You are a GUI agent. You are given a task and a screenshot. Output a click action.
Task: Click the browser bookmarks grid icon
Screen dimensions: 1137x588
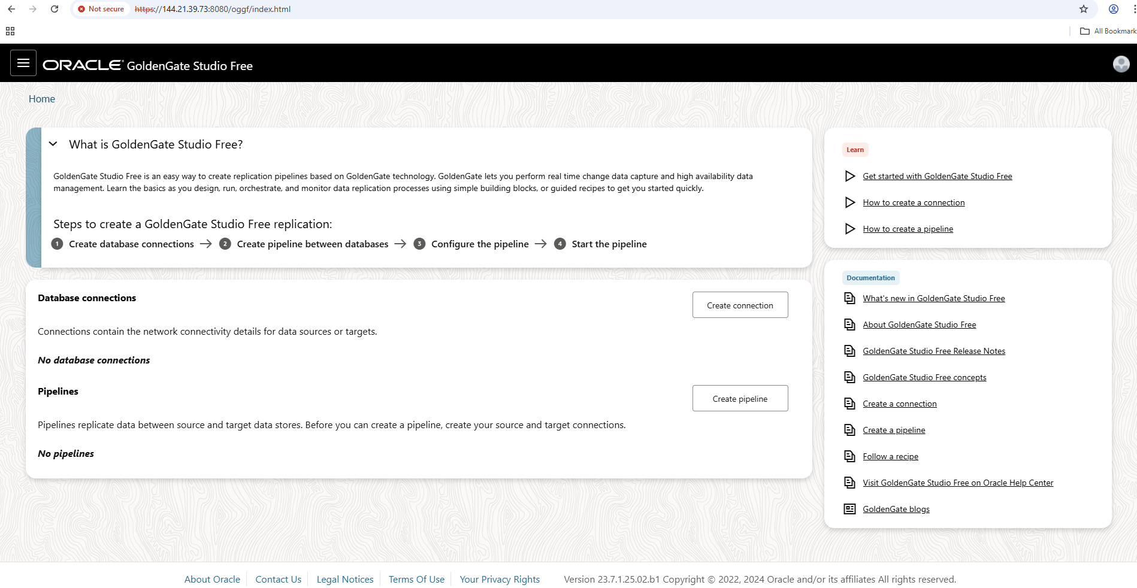[10, 31]
